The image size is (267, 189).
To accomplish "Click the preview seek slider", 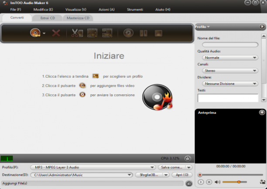I will [x=230, y=175].
